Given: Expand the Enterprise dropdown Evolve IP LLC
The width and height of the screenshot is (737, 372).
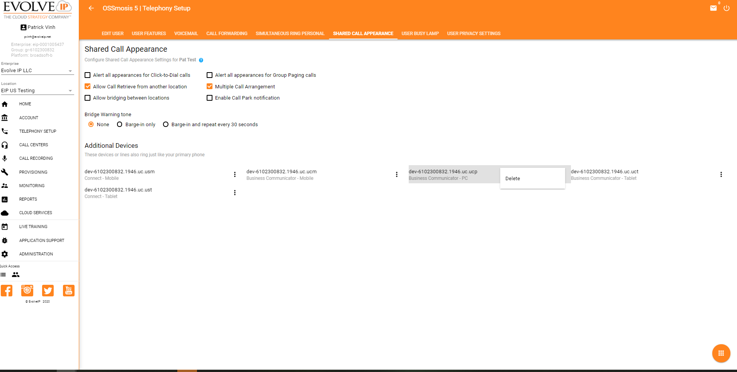Looking at the screenshot, I should coord(37,71).
